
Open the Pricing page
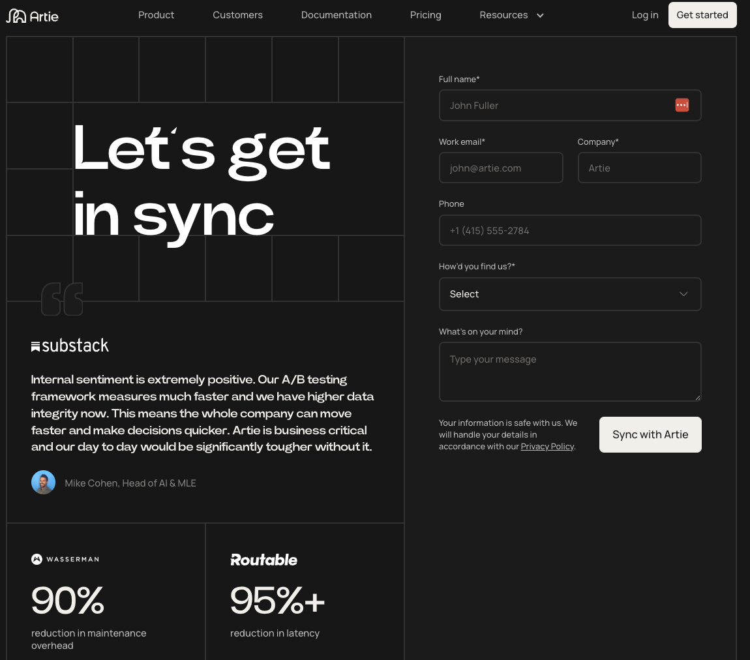[425, 15]
